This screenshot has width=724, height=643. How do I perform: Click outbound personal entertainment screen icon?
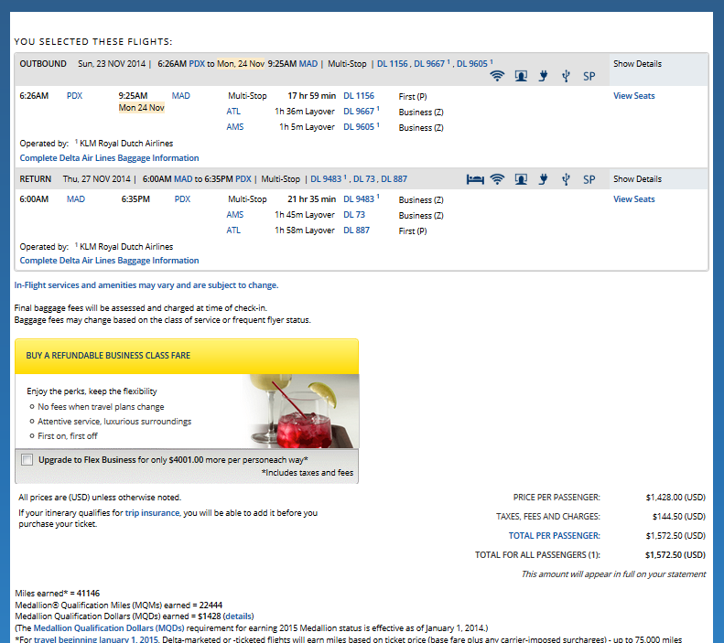click(521, 76)
